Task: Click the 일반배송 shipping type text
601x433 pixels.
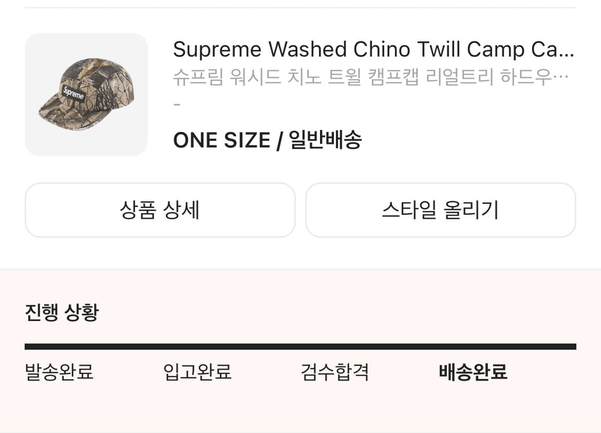Action: tap(325, 140)
